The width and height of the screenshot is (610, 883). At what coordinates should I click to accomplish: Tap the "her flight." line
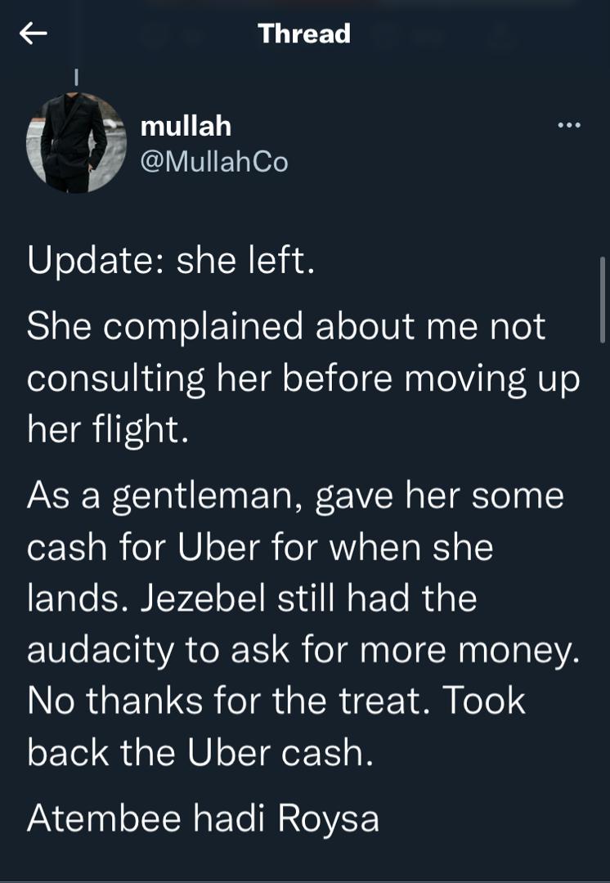click(x=108, y=428)
